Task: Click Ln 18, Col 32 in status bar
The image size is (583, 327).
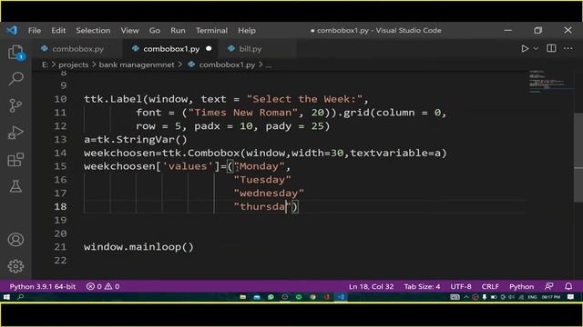Action: [x=371, y=286]
